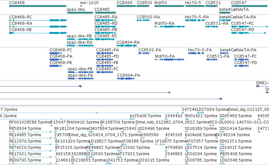Select the CG8468 gene label

(17, 3)
